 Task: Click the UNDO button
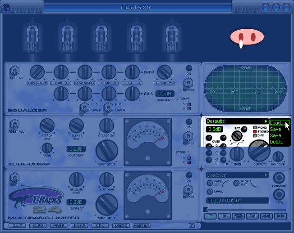(x=121, y=225)
